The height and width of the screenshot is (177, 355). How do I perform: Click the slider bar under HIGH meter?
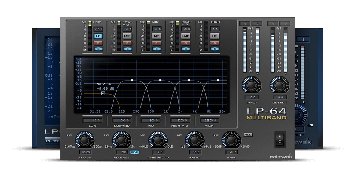click(x=210, y=54)
